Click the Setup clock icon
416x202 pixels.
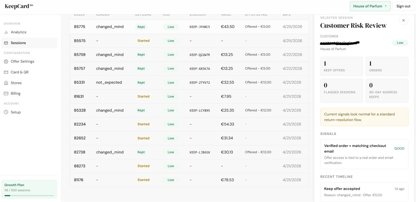[6, 112]
